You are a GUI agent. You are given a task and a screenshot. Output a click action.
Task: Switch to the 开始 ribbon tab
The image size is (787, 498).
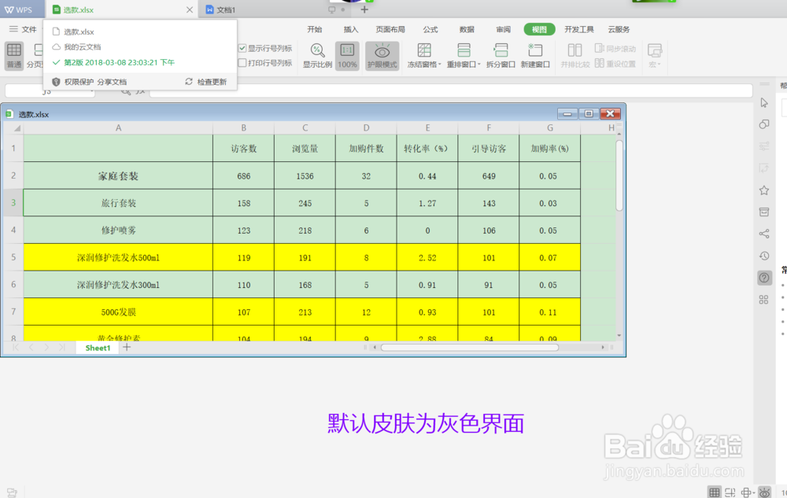(315, 29)
